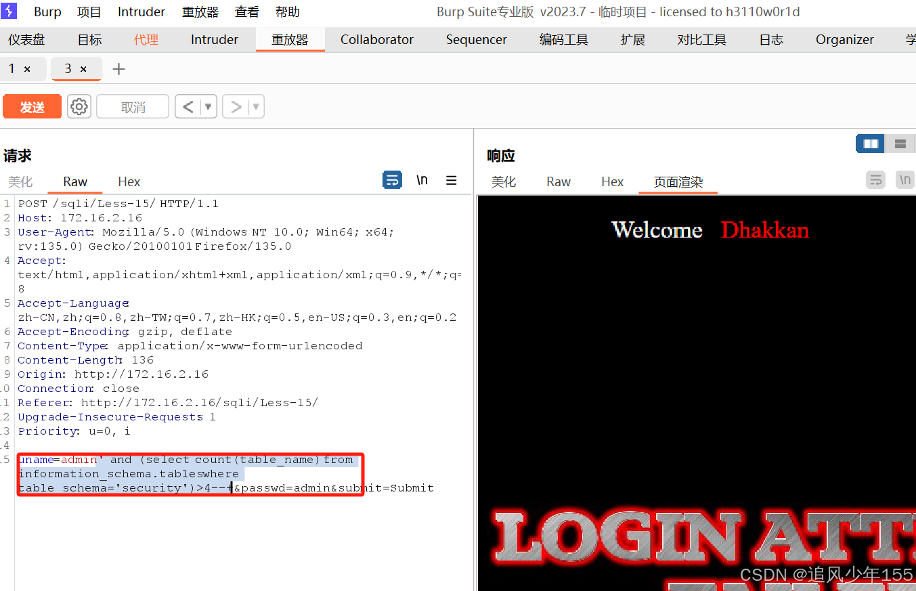Toggle response word wrap icon

876,180
